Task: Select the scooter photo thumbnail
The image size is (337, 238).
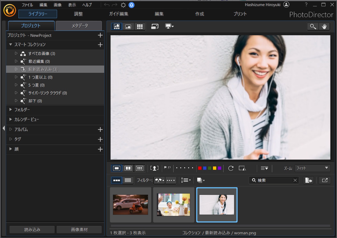Action: pos(130,205)
